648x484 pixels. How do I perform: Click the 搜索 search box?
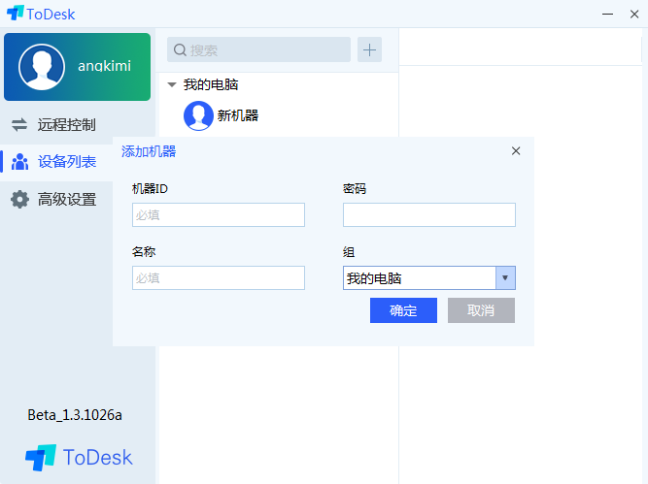[x=258, y=50]
